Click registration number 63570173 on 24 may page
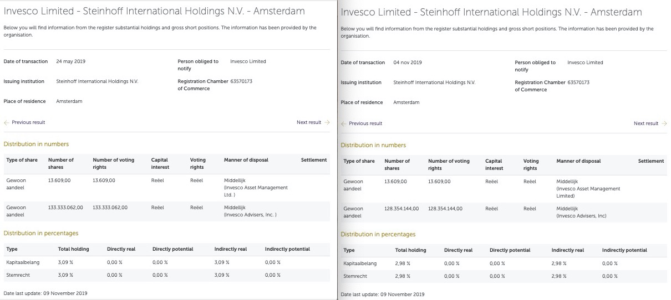 (x=241, y=81)
